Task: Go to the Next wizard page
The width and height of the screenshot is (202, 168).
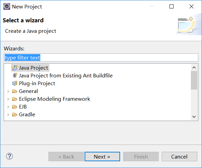Action: (x=102, y=157)
